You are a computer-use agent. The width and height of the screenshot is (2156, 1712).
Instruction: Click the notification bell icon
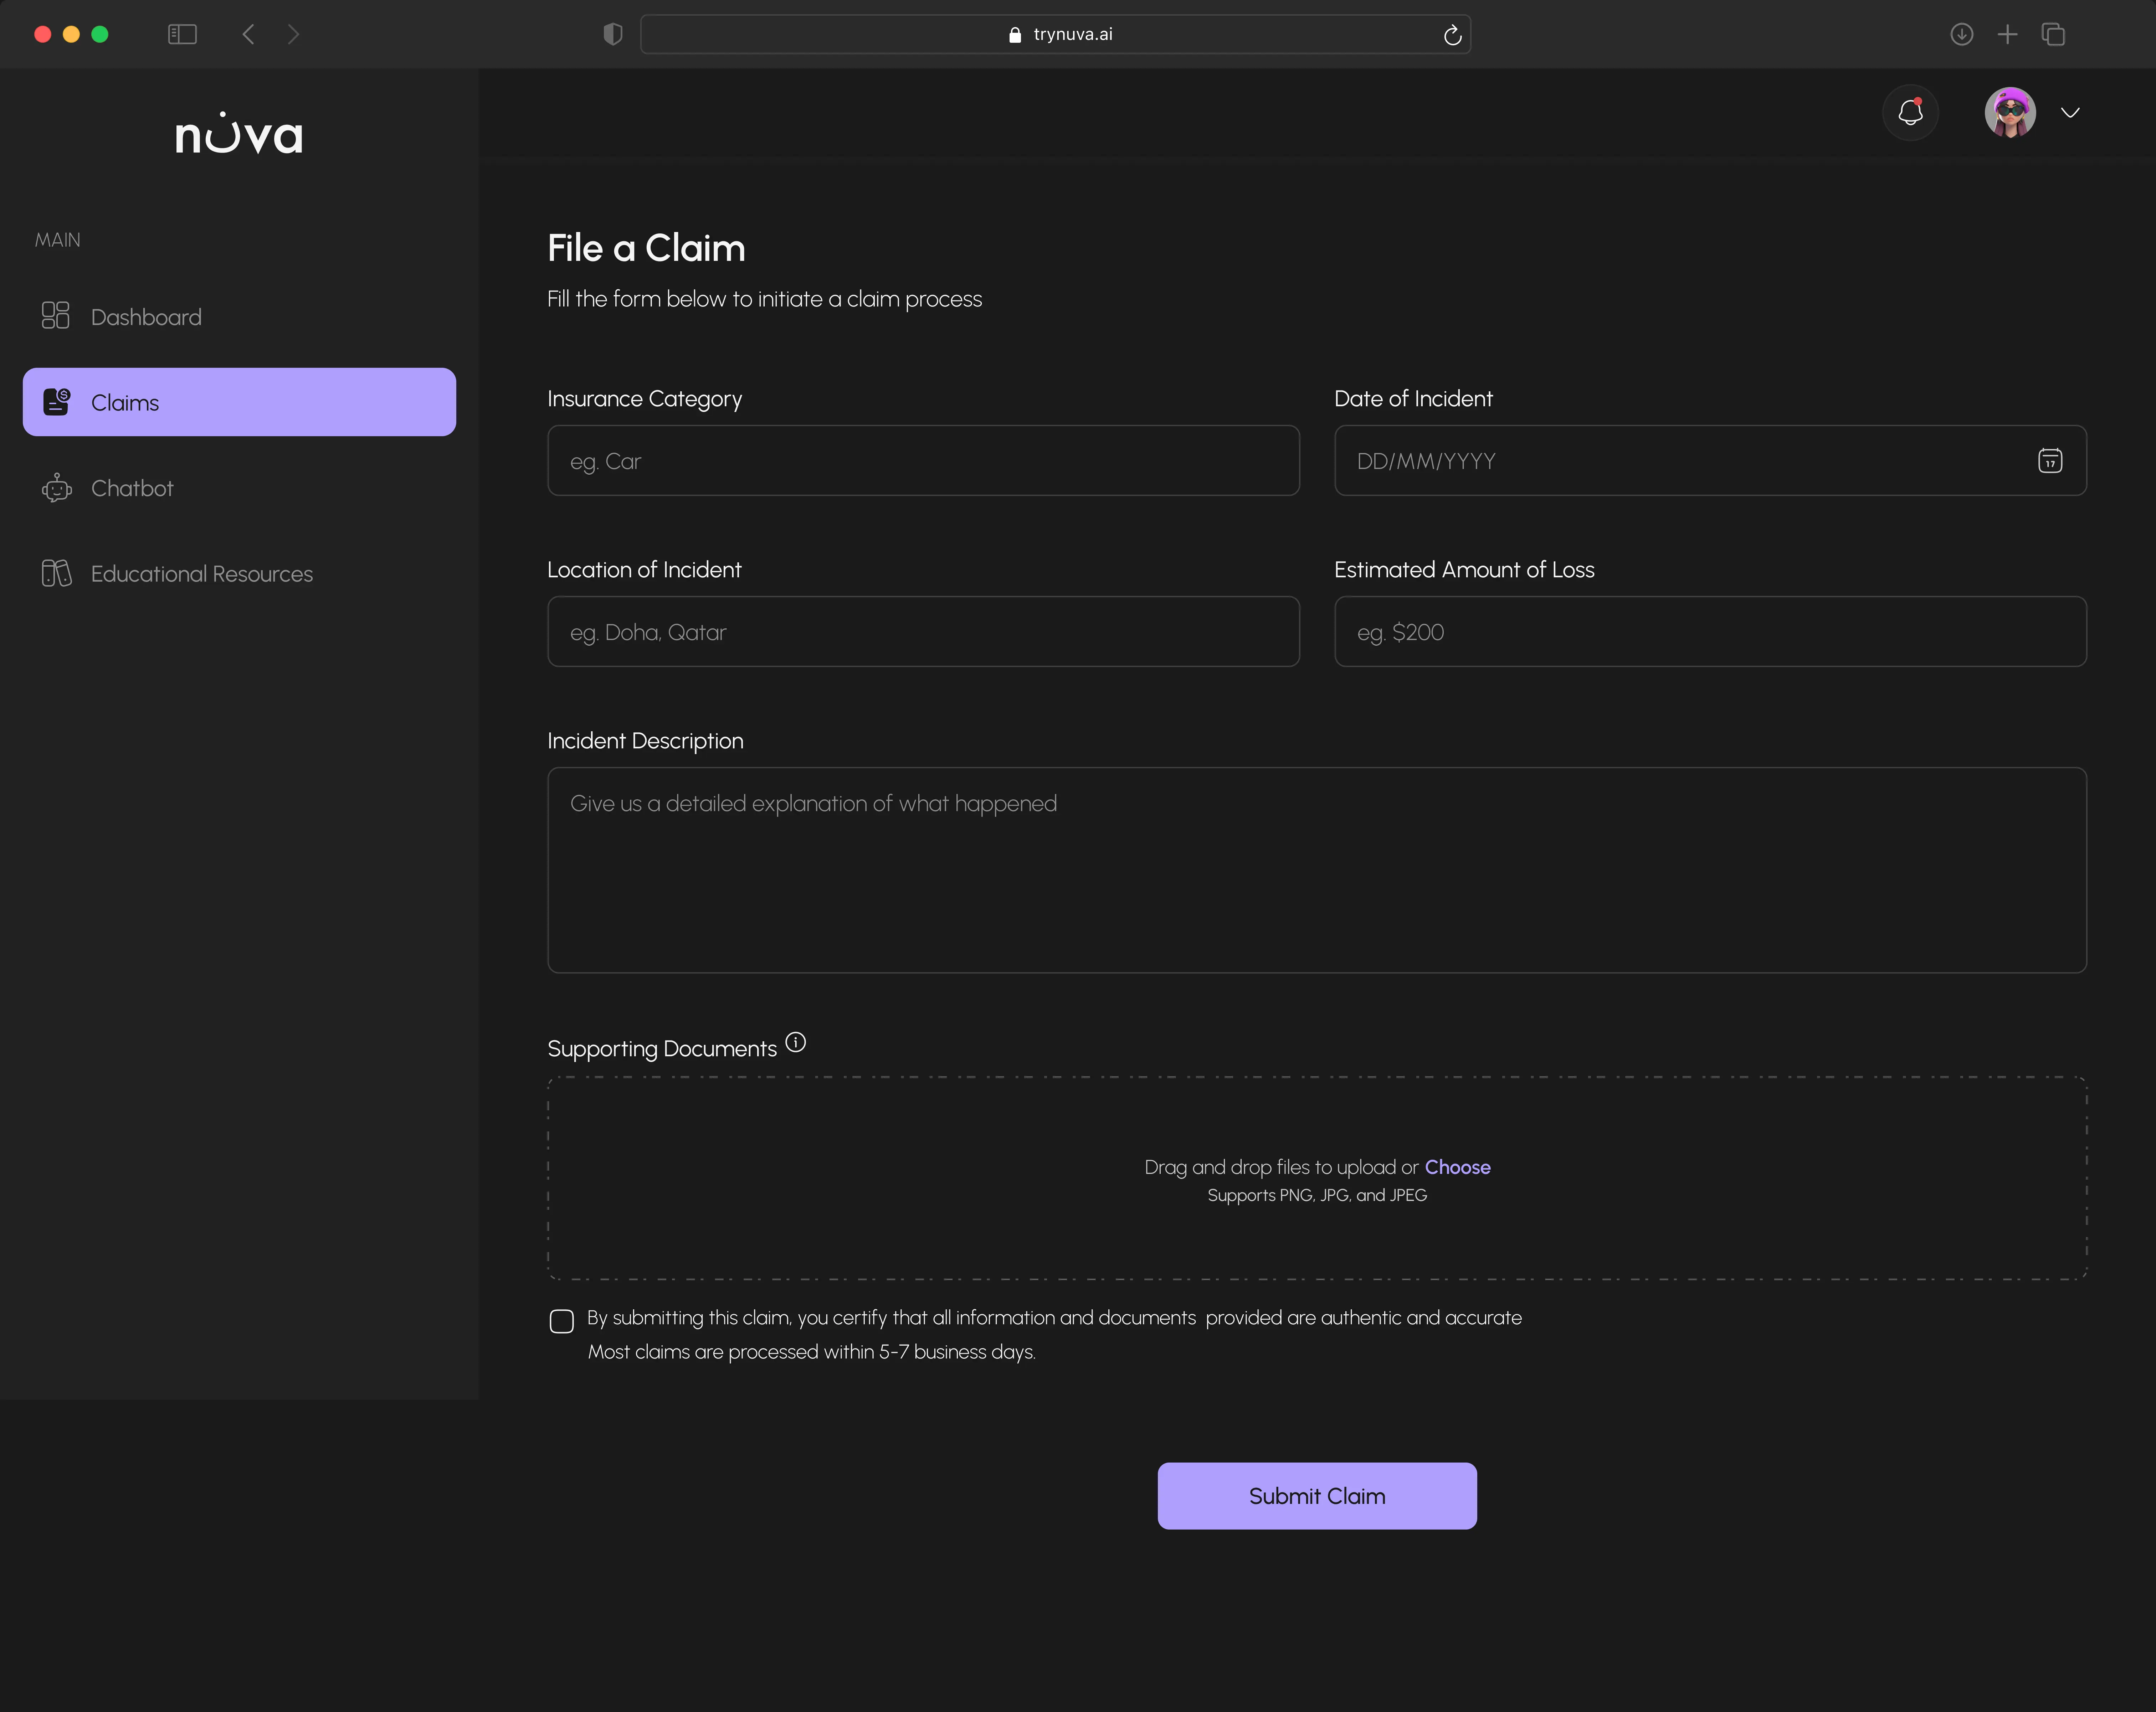click(1910, 112)
